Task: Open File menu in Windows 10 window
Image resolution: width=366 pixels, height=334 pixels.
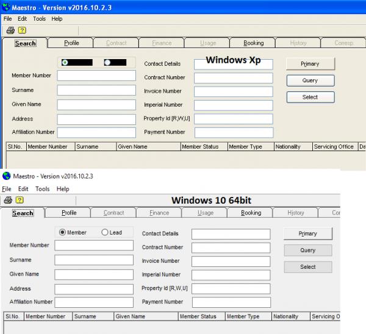Action: point(7,189)
